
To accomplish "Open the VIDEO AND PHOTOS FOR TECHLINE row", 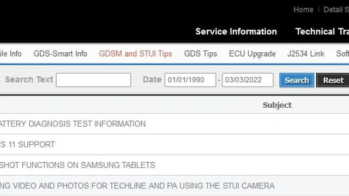I will (x=174, y=186).
